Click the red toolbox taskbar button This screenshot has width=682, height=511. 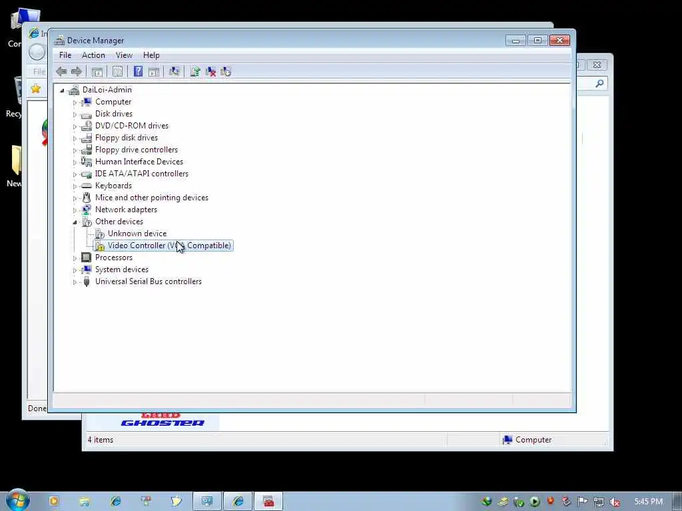268,501
